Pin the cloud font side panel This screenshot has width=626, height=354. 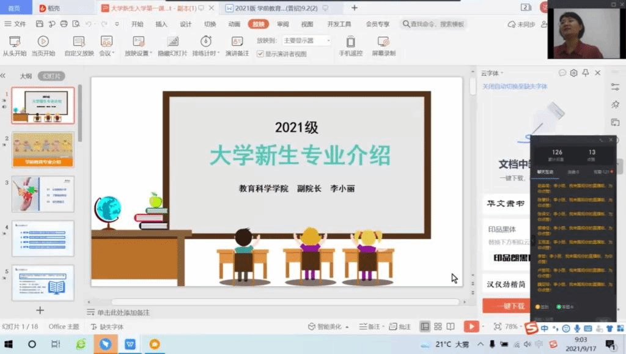click(x=586, y=73)
